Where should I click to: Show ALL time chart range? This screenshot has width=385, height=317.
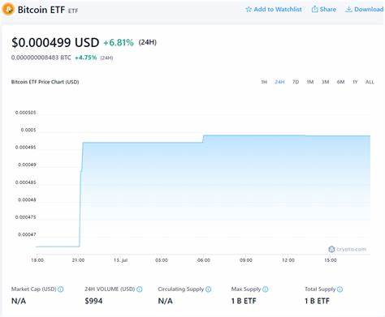click(370, 82)
